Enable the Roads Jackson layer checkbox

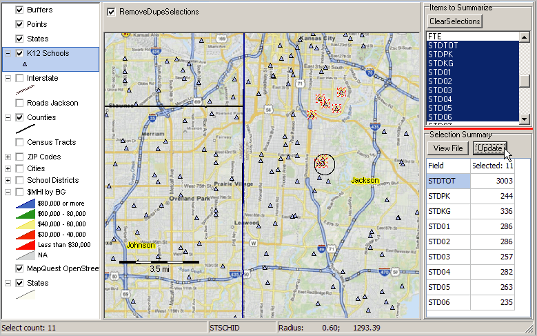19,103
